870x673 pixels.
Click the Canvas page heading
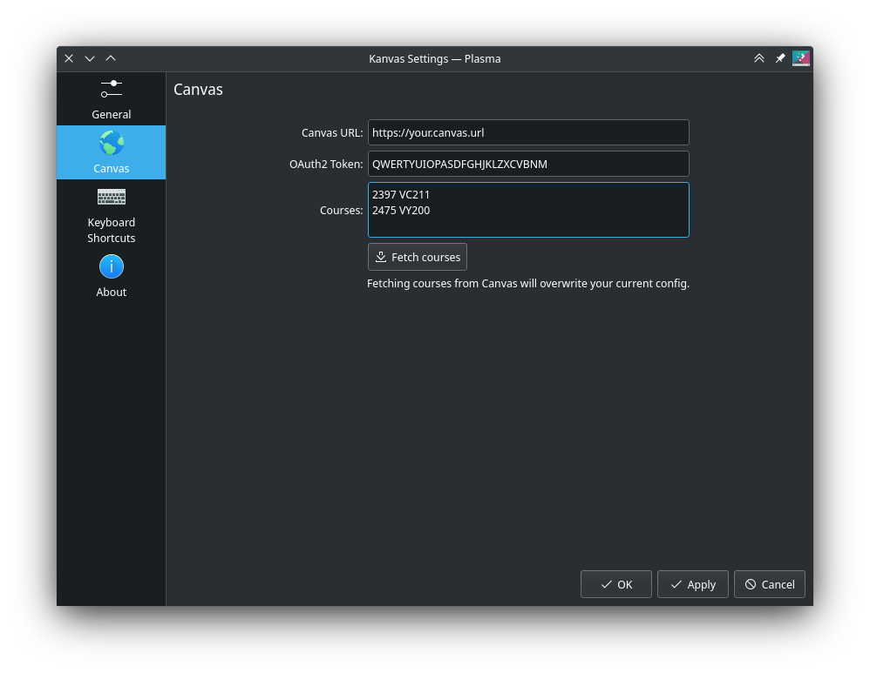198,90
